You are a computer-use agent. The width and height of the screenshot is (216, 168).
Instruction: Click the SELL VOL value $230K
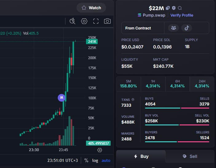203,121
